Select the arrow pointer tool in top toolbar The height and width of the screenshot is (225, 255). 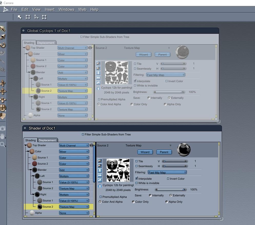coord(19,17)
